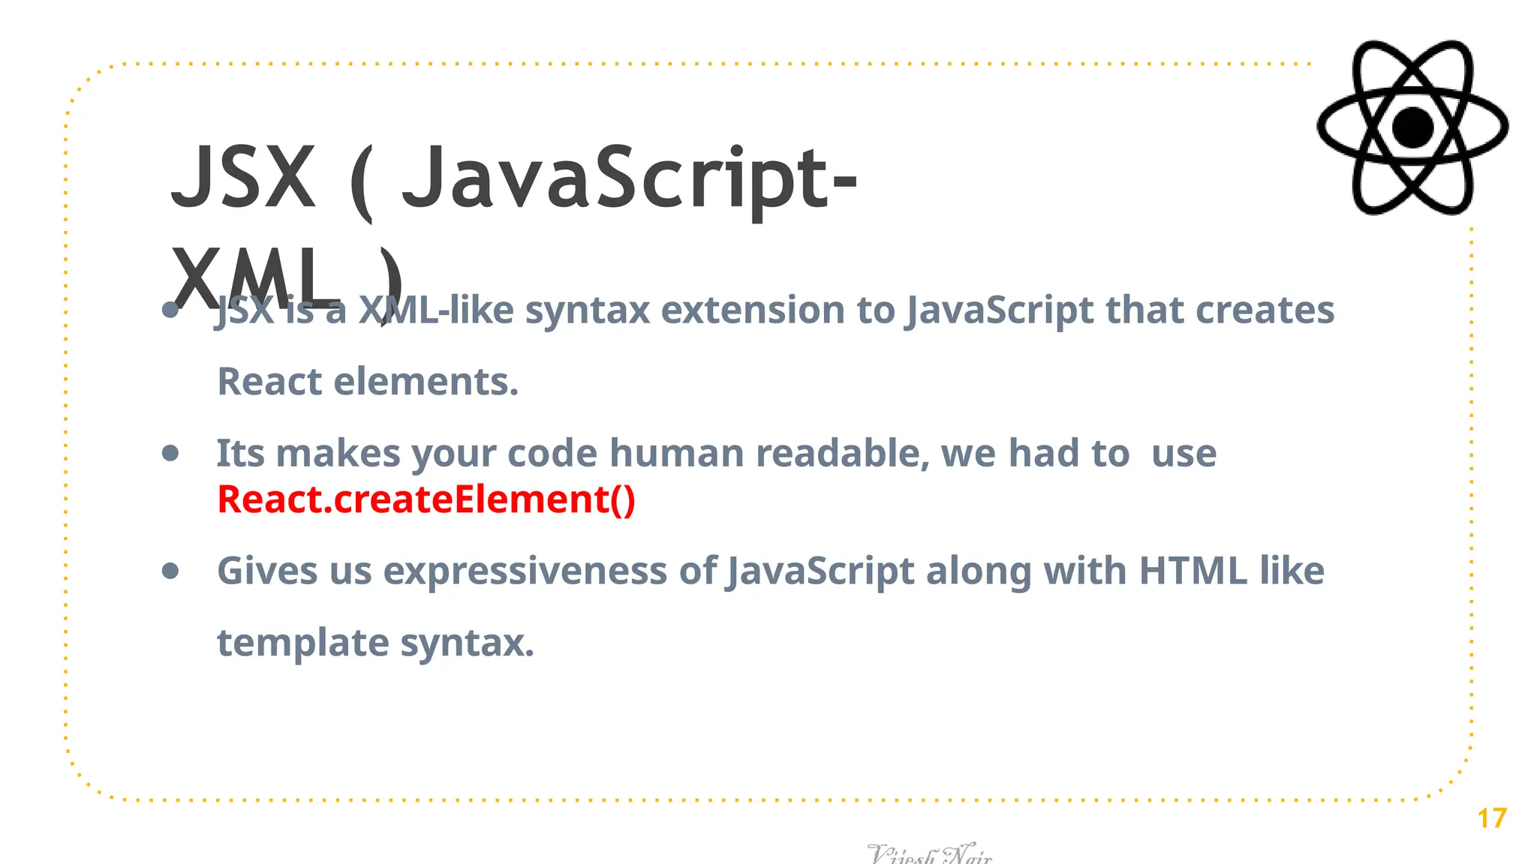Viewport: 1537px width, 864px height.
Task: Click the text 'template syntax.'
Action: [375, 643]
